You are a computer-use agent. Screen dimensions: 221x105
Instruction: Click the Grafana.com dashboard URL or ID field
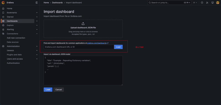(79, 47)
